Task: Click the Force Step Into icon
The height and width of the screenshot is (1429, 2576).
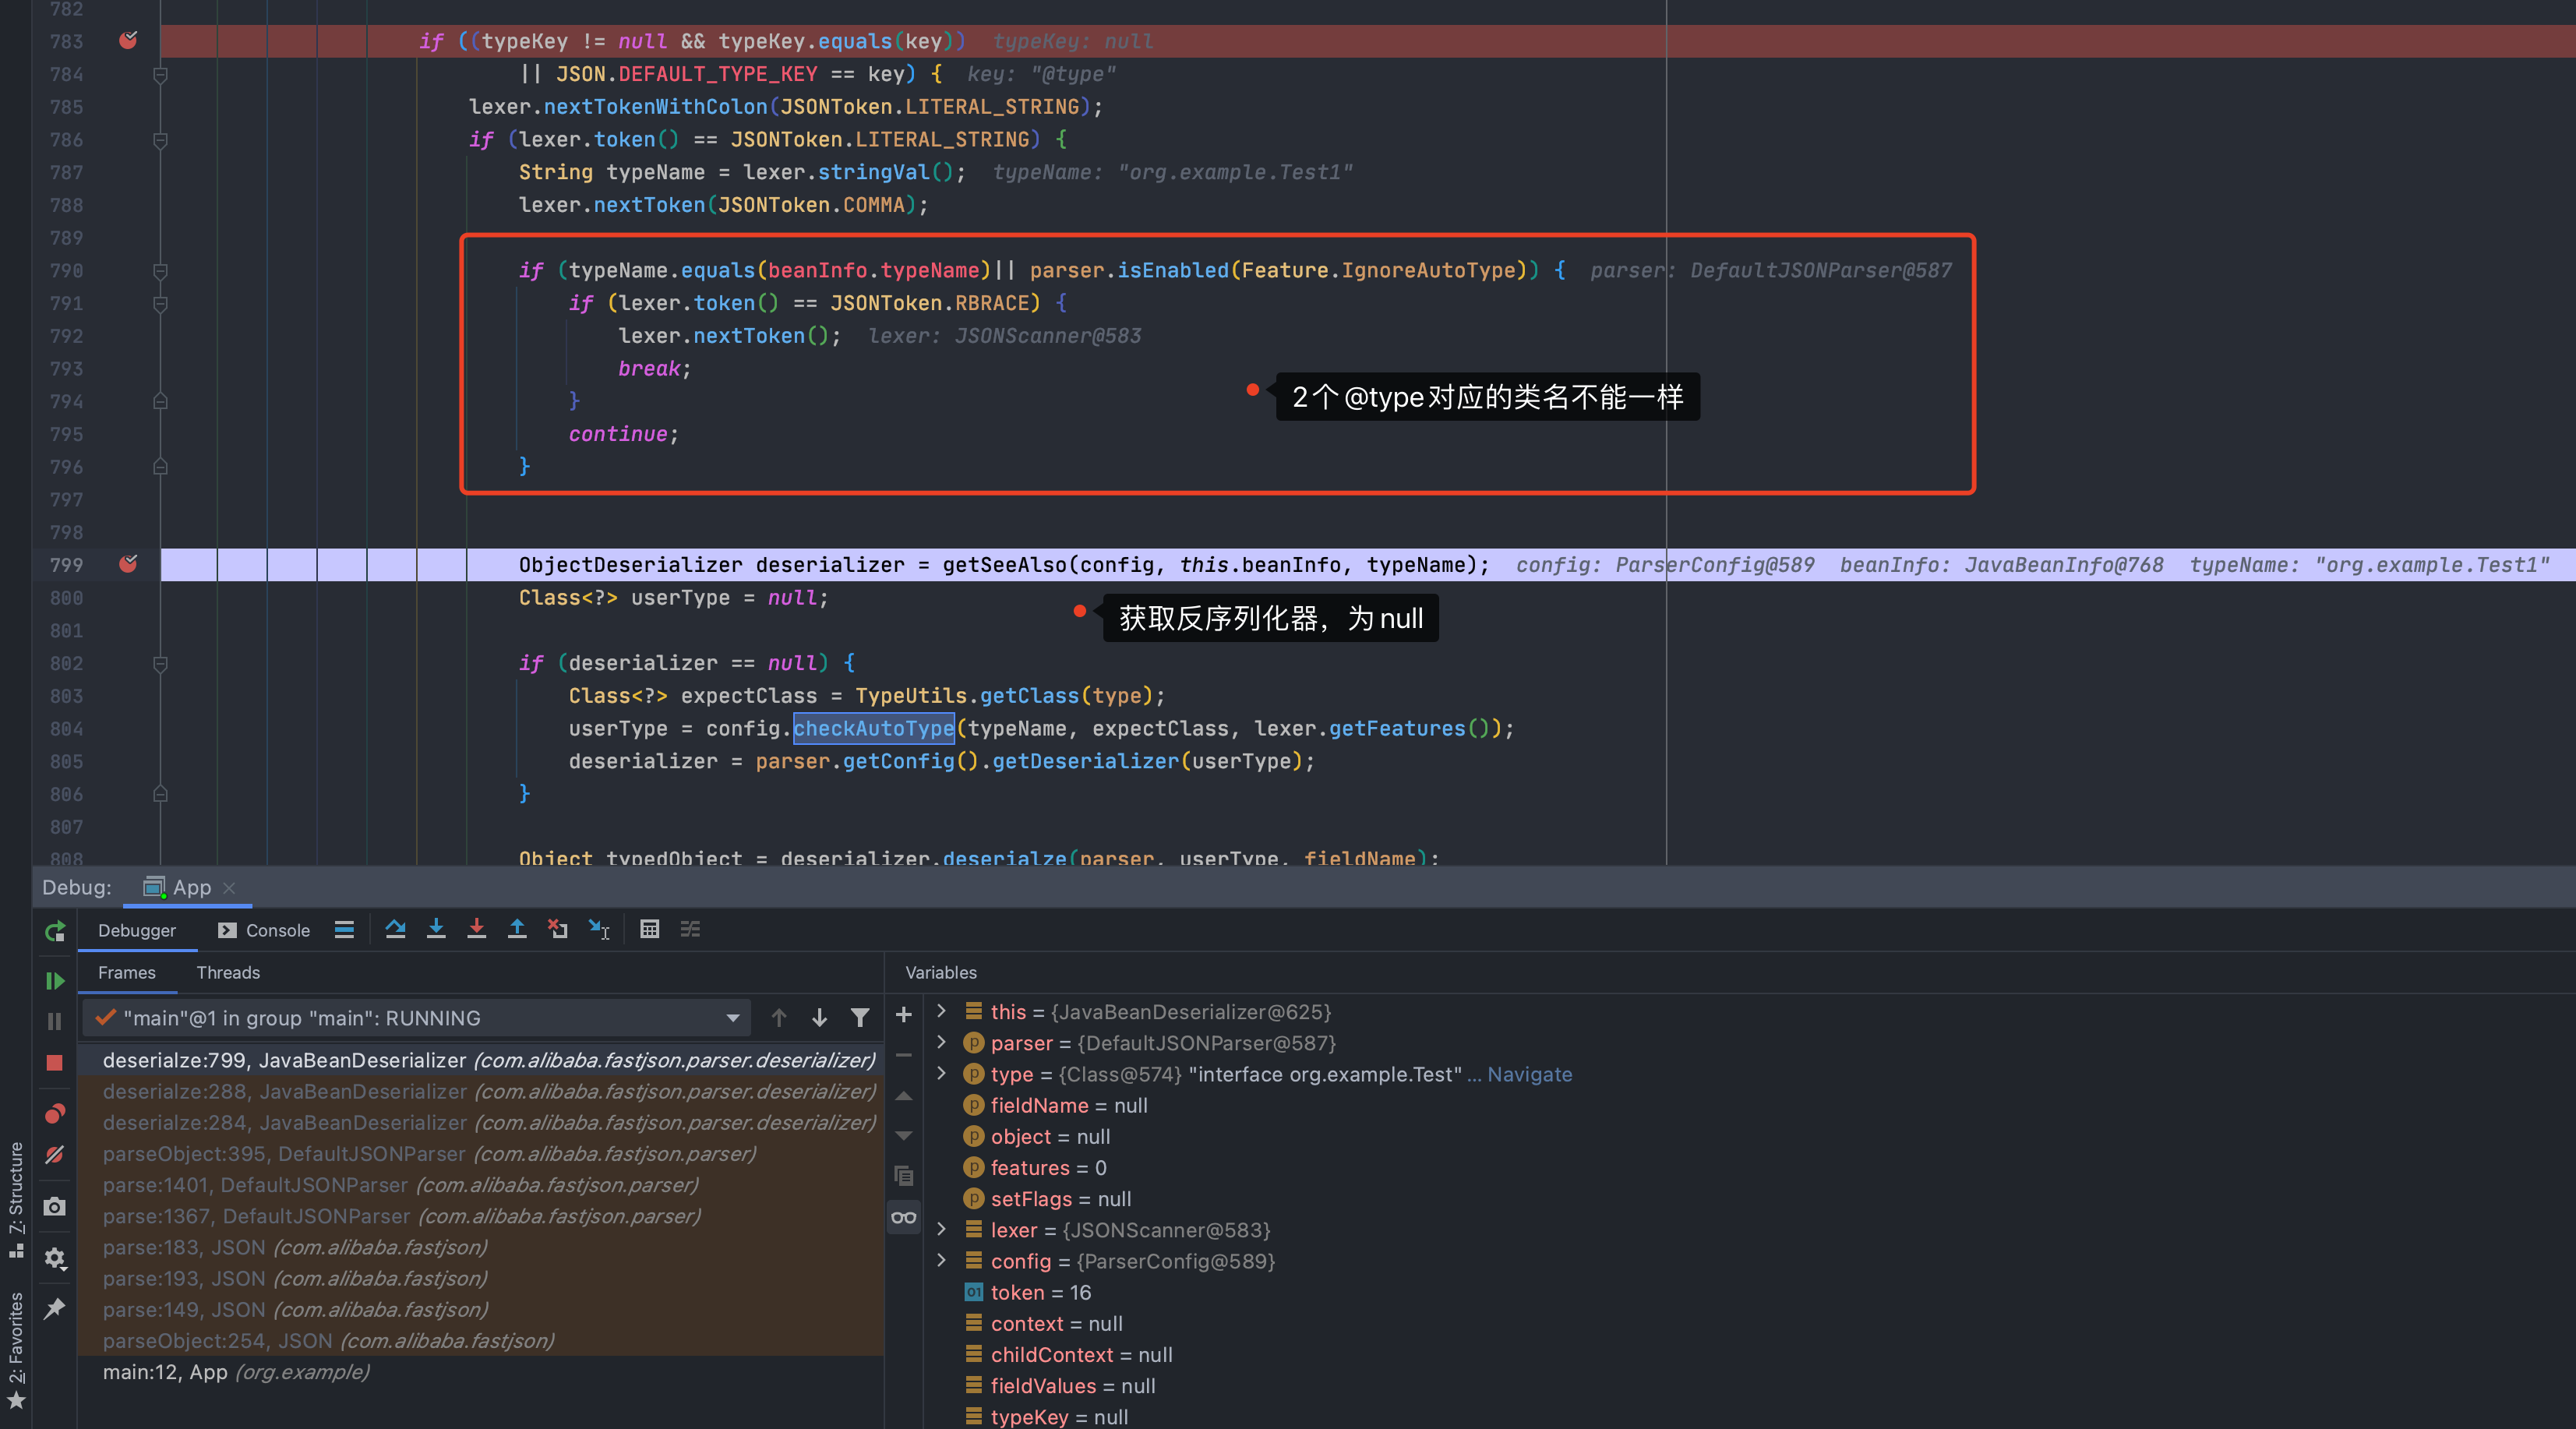Action: tap(476, 929)
